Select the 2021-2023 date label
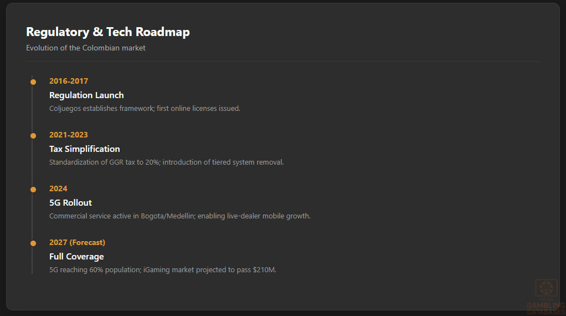 click(x=69, y=135)
